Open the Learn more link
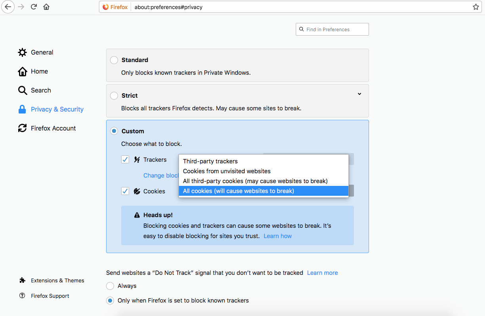485x316 pixels. tap(322, 272)
